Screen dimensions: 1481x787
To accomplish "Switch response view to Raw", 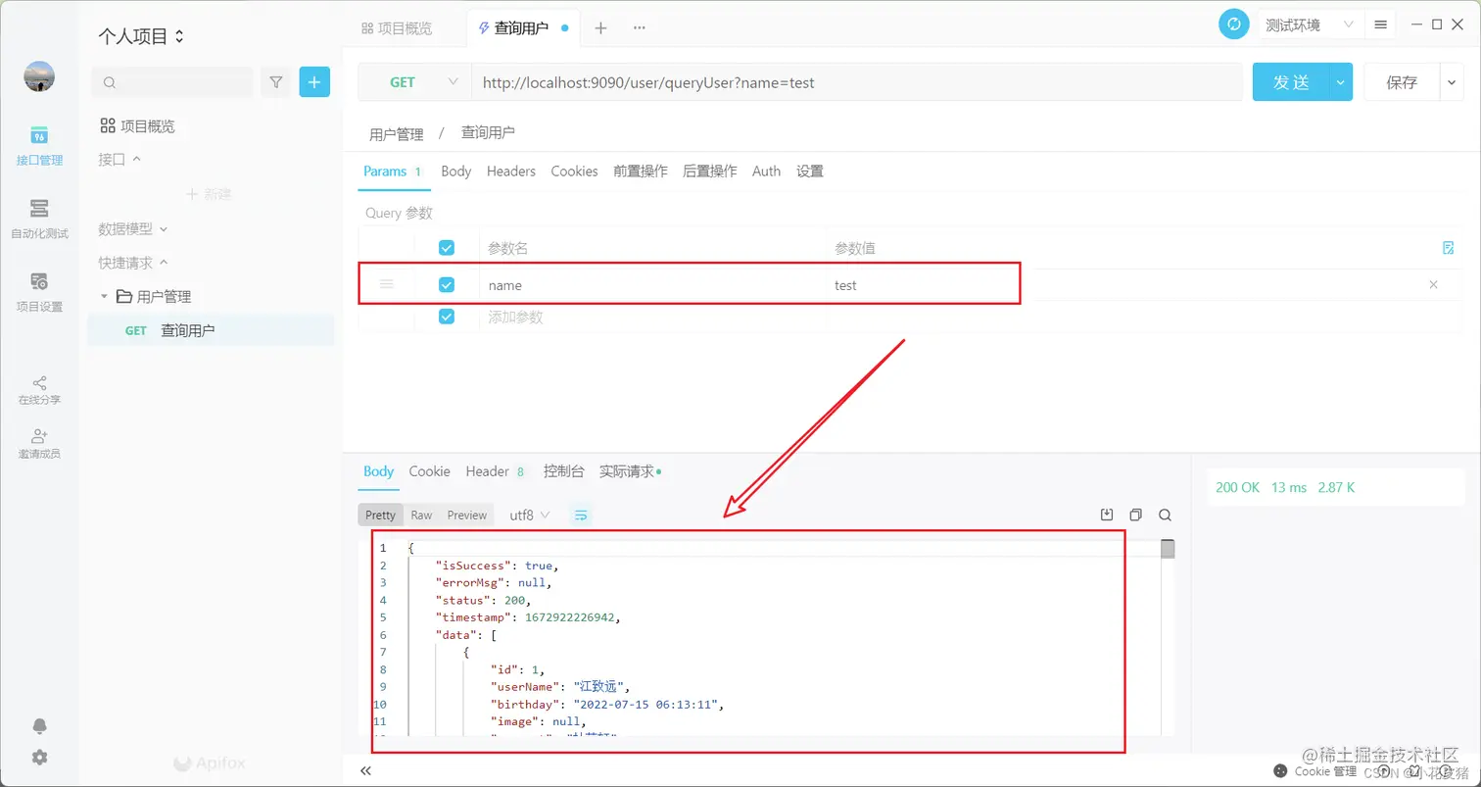I will coord(421,515).
